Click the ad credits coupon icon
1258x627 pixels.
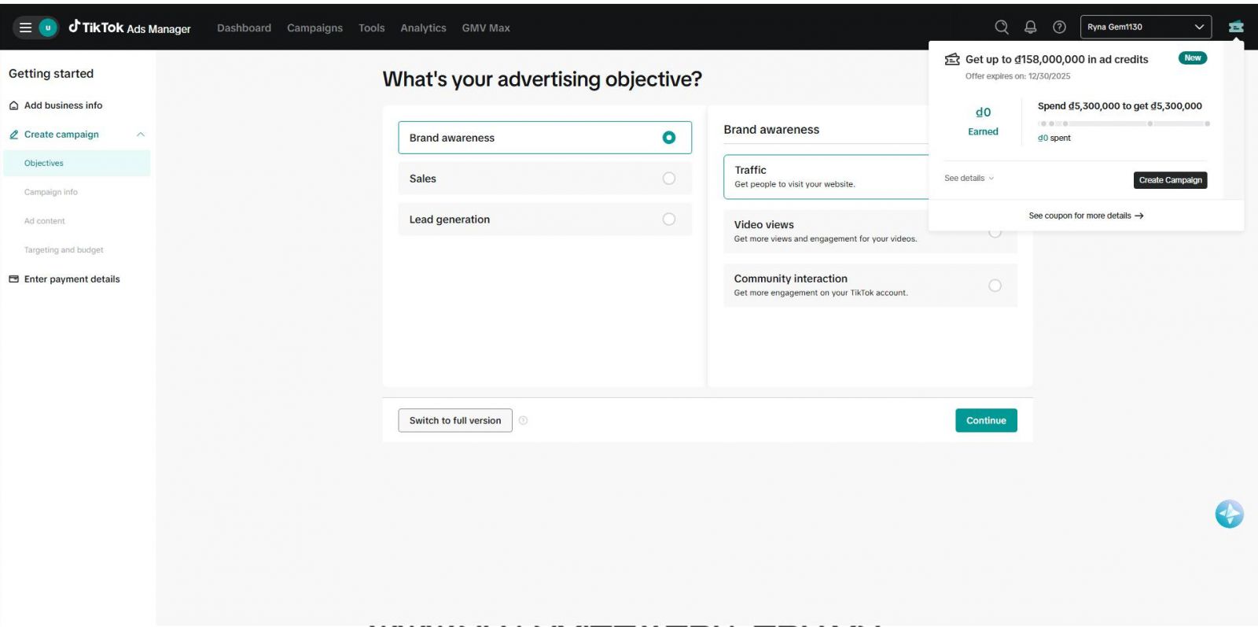pyautogui.click(x=1236, y=27)
